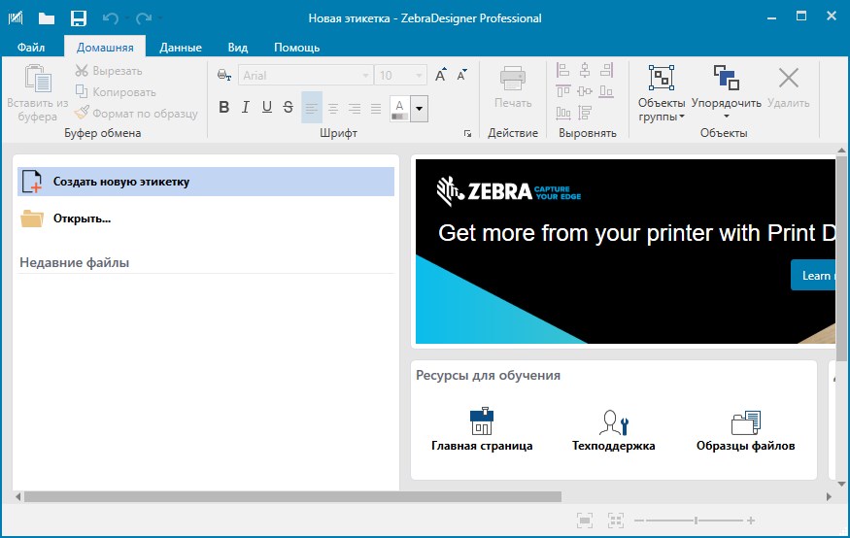Viewport: 850px width, 538px height.
Task: Align objects to right edges
Action: click(x=606, y=69)
